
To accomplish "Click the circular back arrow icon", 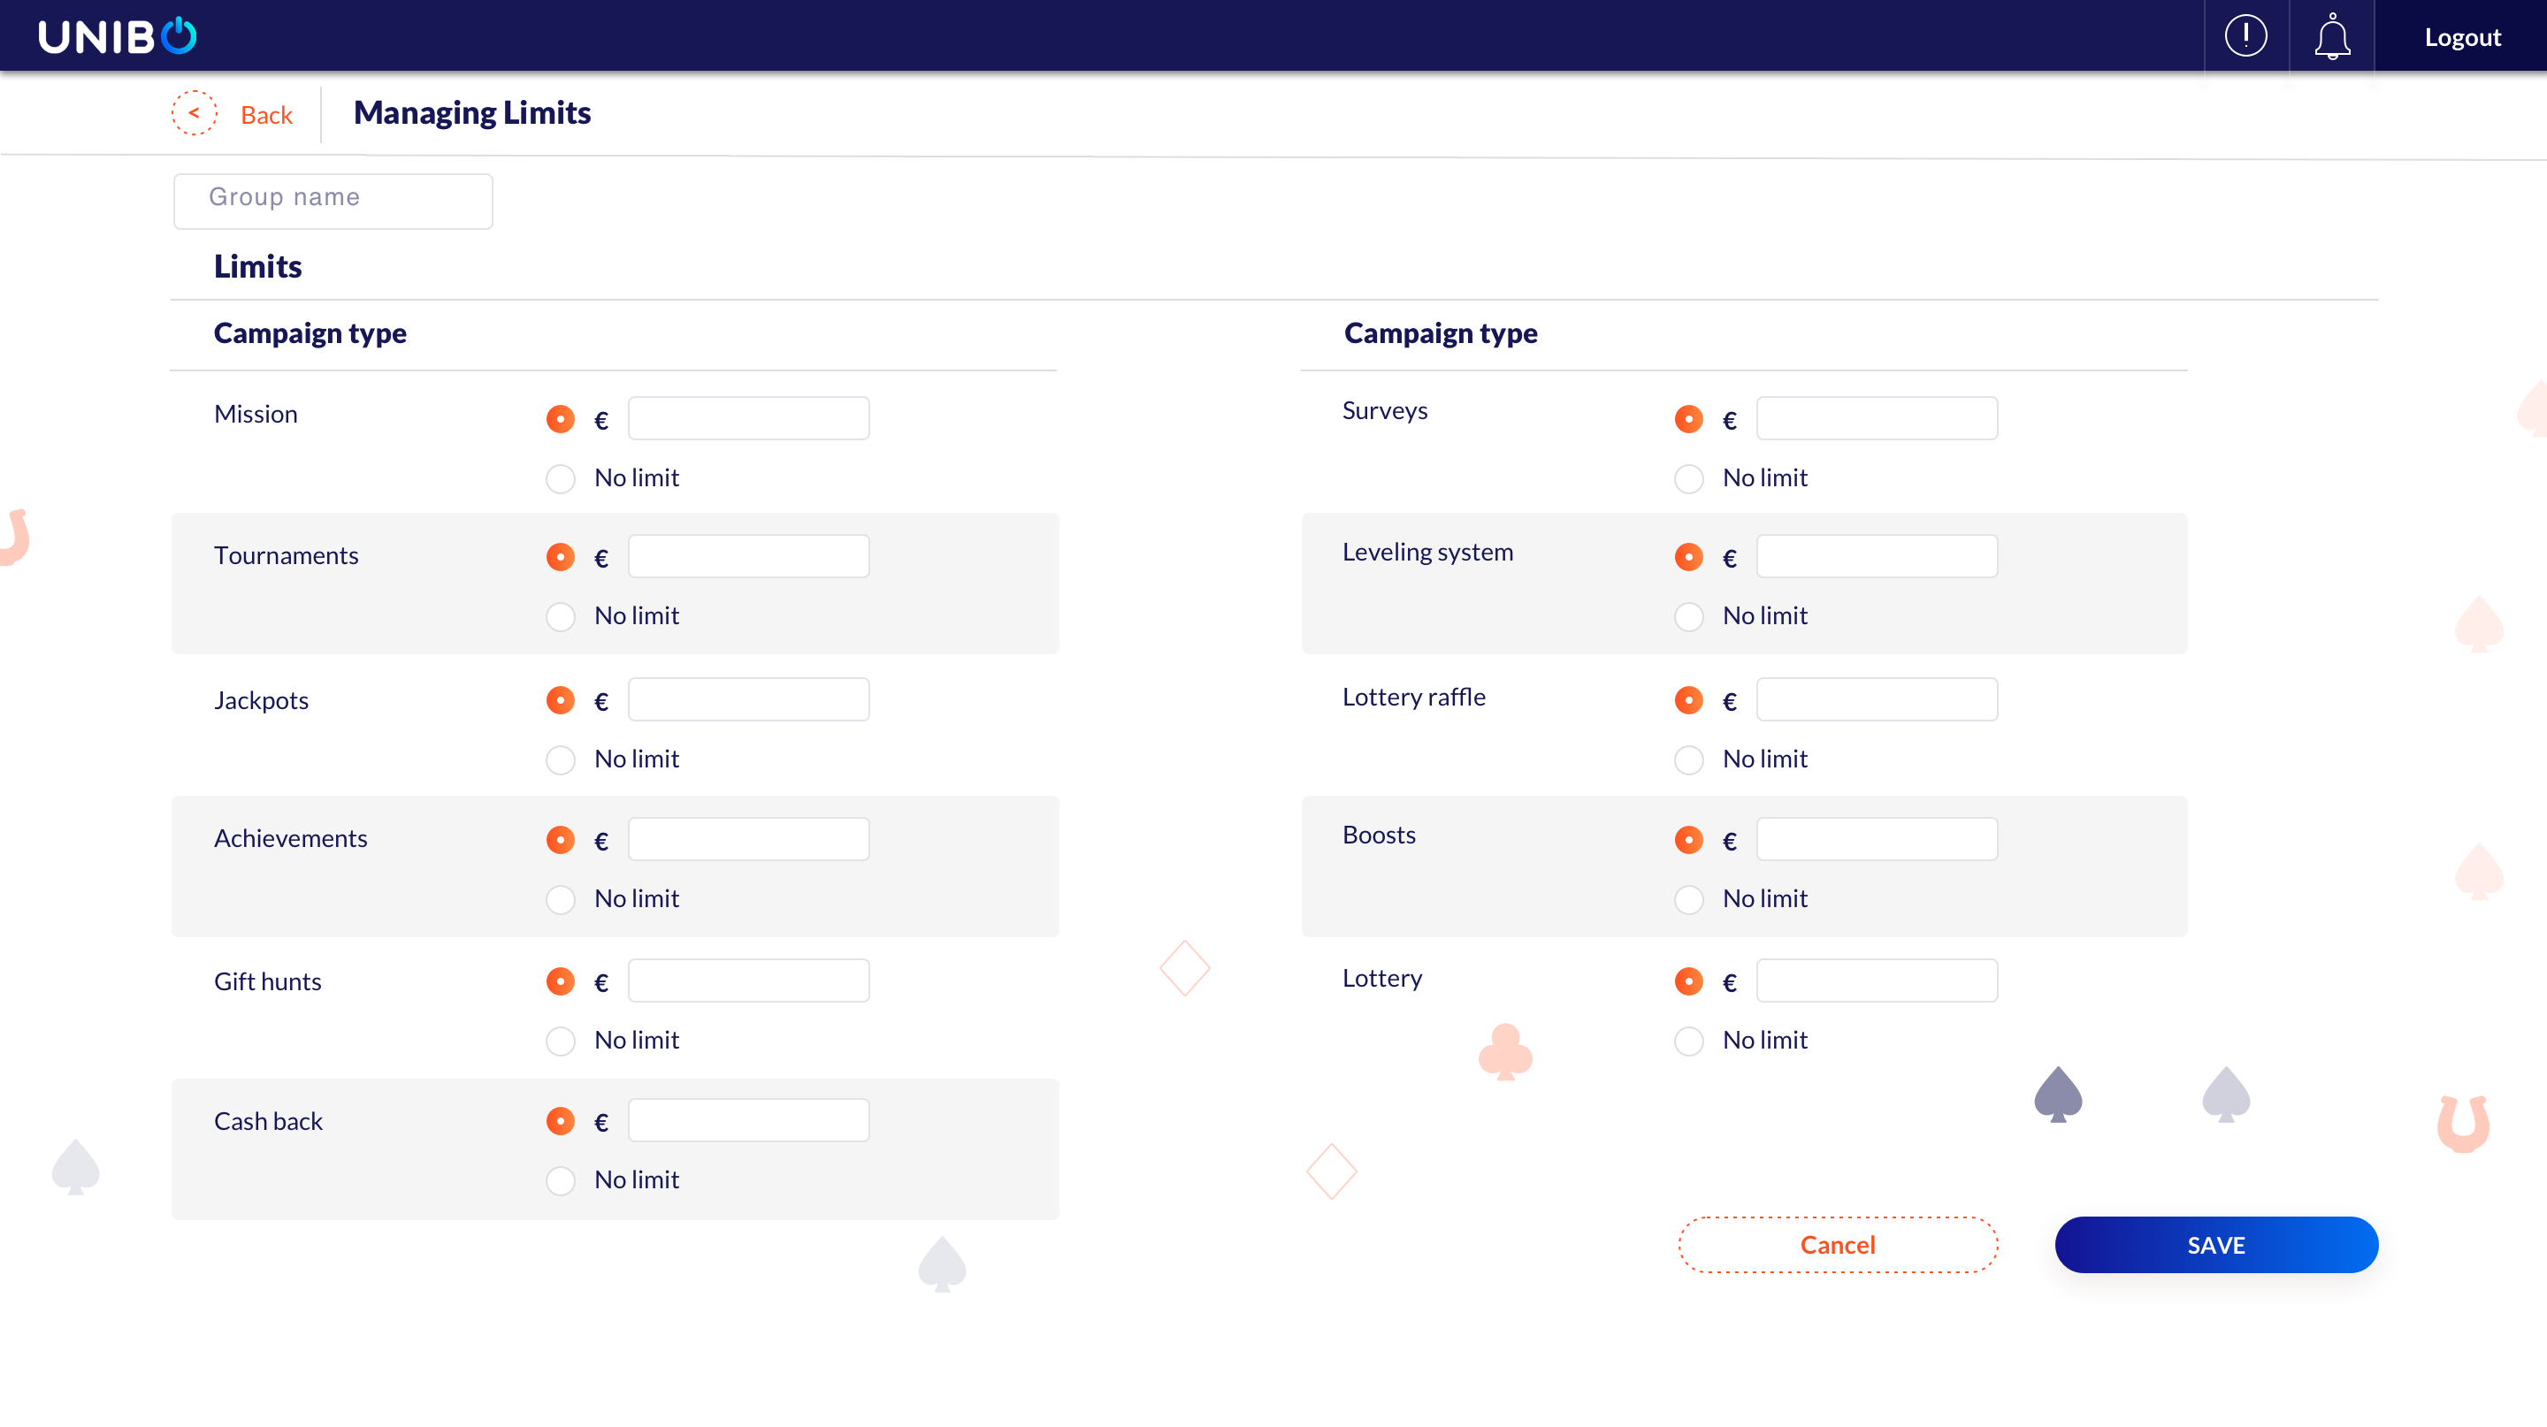I will point(194,112).
